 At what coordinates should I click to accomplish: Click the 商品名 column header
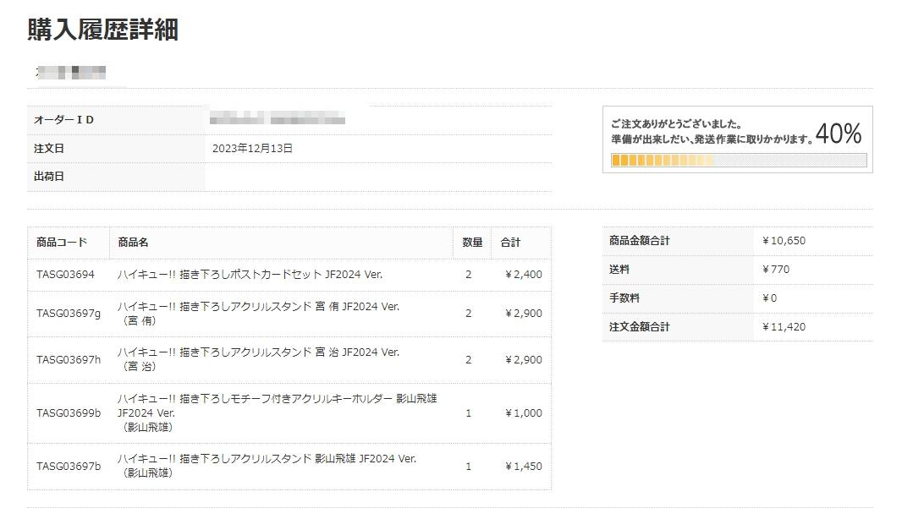click(x=133, y=242)
